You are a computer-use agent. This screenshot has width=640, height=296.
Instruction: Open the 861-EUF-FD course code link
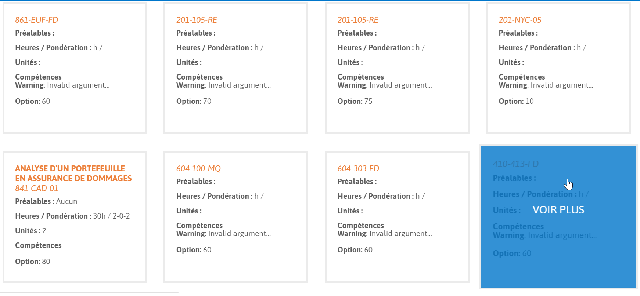click(x=36, y=20)
